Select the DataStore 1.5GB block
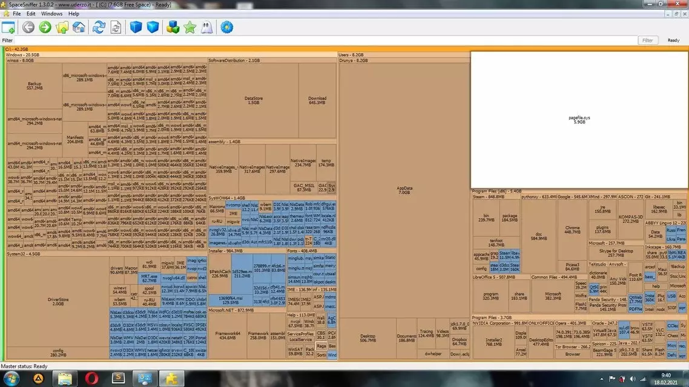This screenshot has height=387, width=689. point(254,100)
